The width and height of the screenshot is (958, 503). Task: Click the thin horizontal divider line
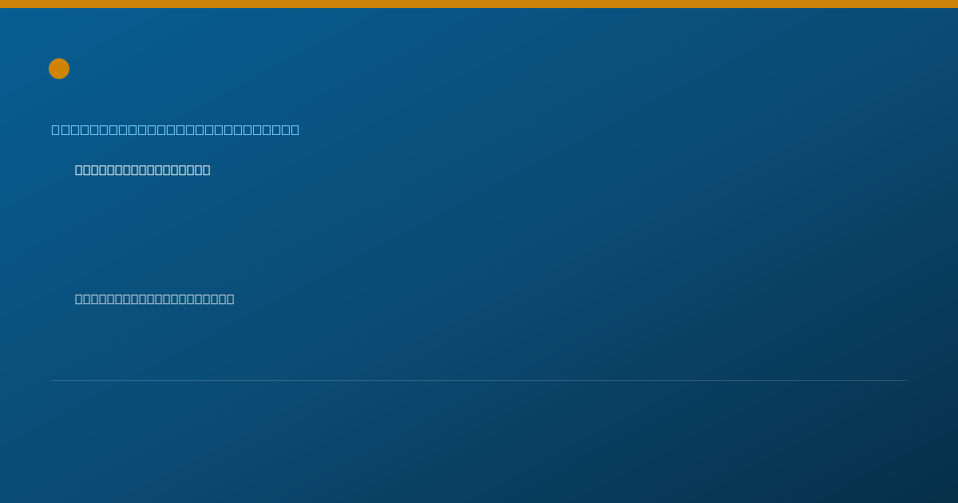479,380
